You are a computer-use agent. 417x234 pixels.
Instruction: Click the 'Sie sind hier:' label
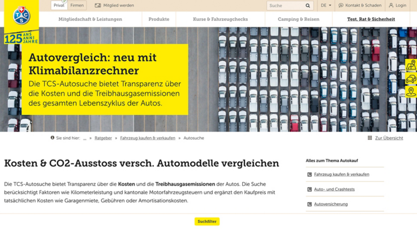tap(68, 138)
